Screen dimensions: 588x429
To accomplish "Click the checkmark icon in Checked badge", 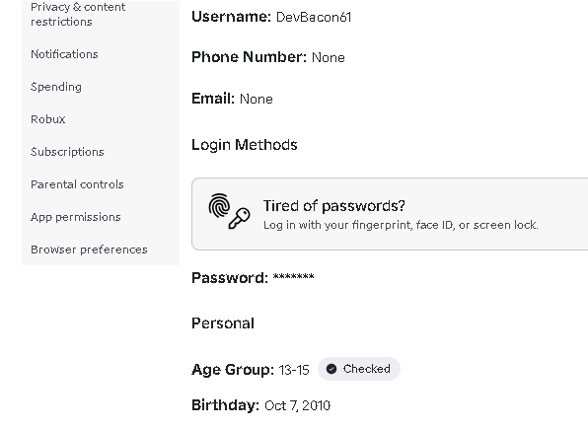I will (331, 369).
